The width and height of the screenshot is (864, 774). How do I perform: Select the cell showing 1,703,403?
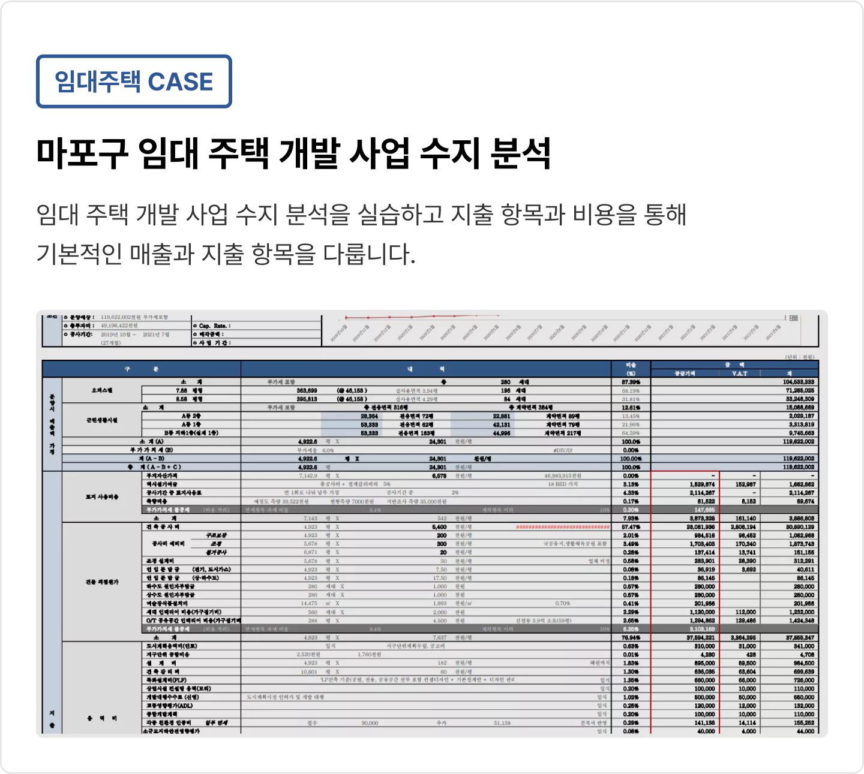coord(702,544)
